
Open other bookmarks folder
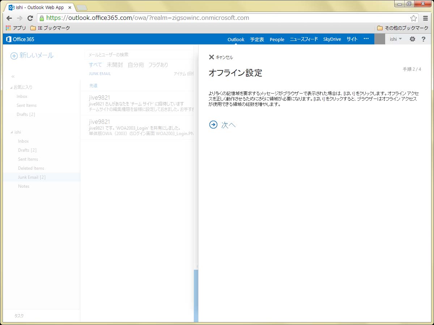[x=403, y=28]
